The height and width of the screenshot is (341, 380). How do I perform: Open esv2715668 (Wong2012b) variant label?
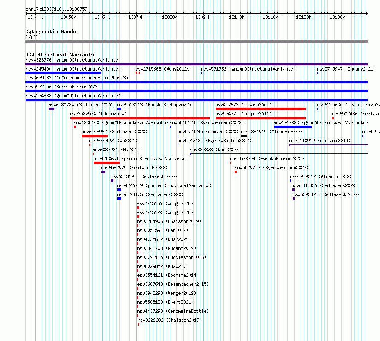pos(164,69)
